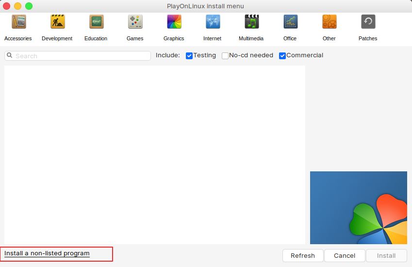Click Install a non-listed program link
The height and width of the screenshot is (267, 412).
pyautogui.click(x=47, y=253)
